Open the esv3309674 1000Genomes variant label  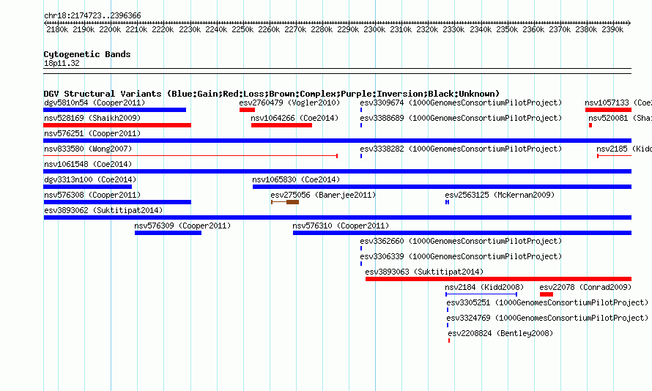pyautogui.click(x=461, y=103)
